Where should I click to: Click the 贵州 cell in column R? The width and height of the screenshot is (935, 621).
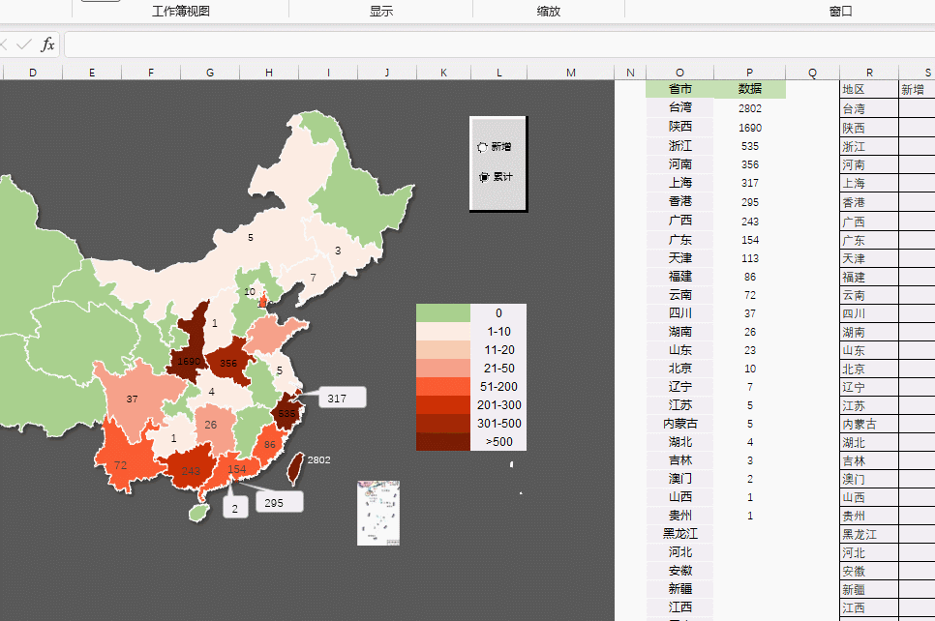pos(869,517)
